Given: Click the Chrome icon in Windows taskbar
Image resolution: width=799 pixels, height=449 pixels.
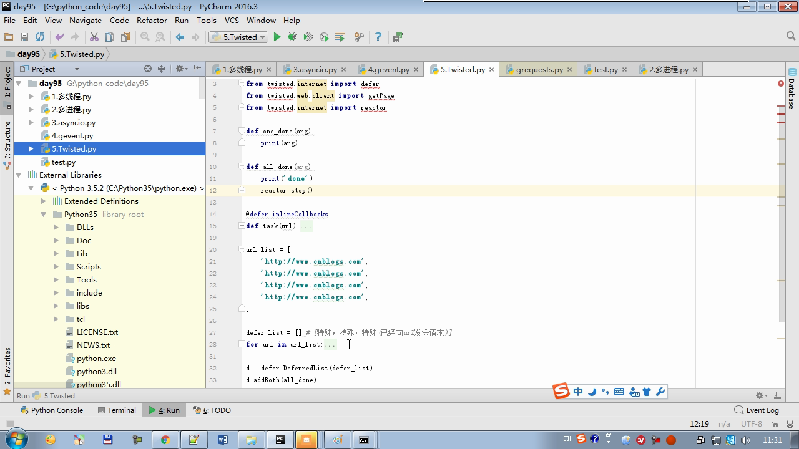Looking at the screenshot, I should point(165,440).
